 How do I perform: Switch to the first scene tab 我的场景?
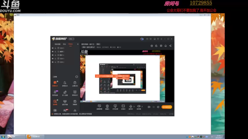(x=58, y=44)
